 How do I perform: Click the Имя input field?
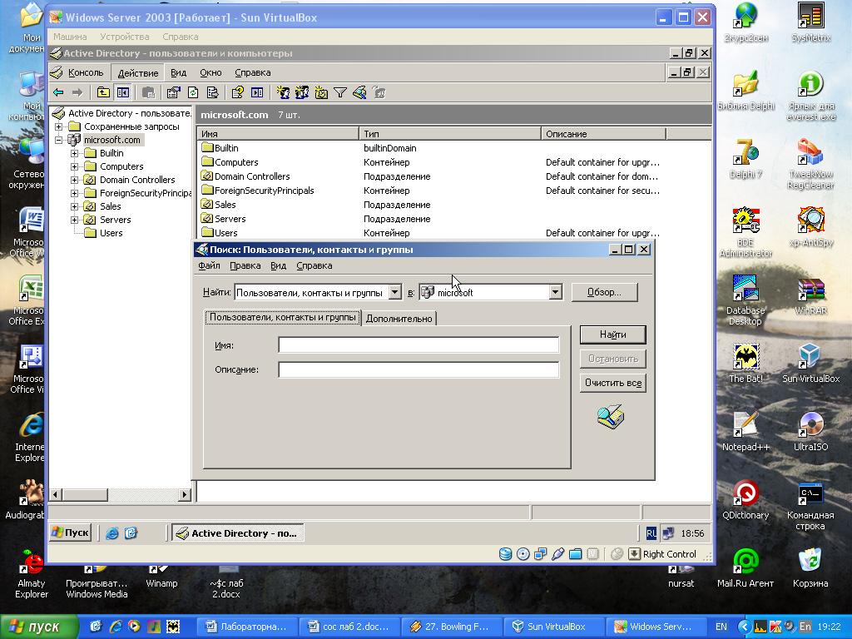click(419, 345)
